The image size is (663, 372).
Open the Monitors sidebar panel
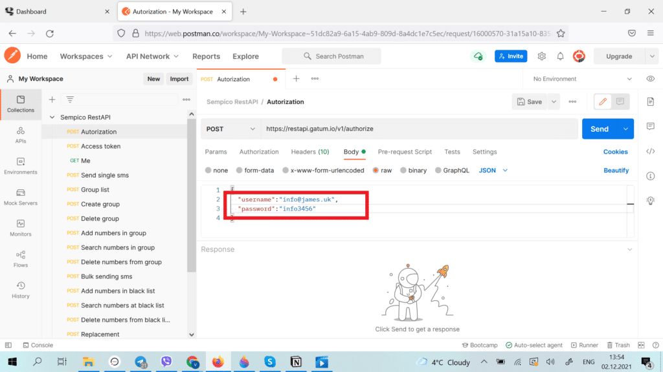pyautogui.click(x=20, y=228)
